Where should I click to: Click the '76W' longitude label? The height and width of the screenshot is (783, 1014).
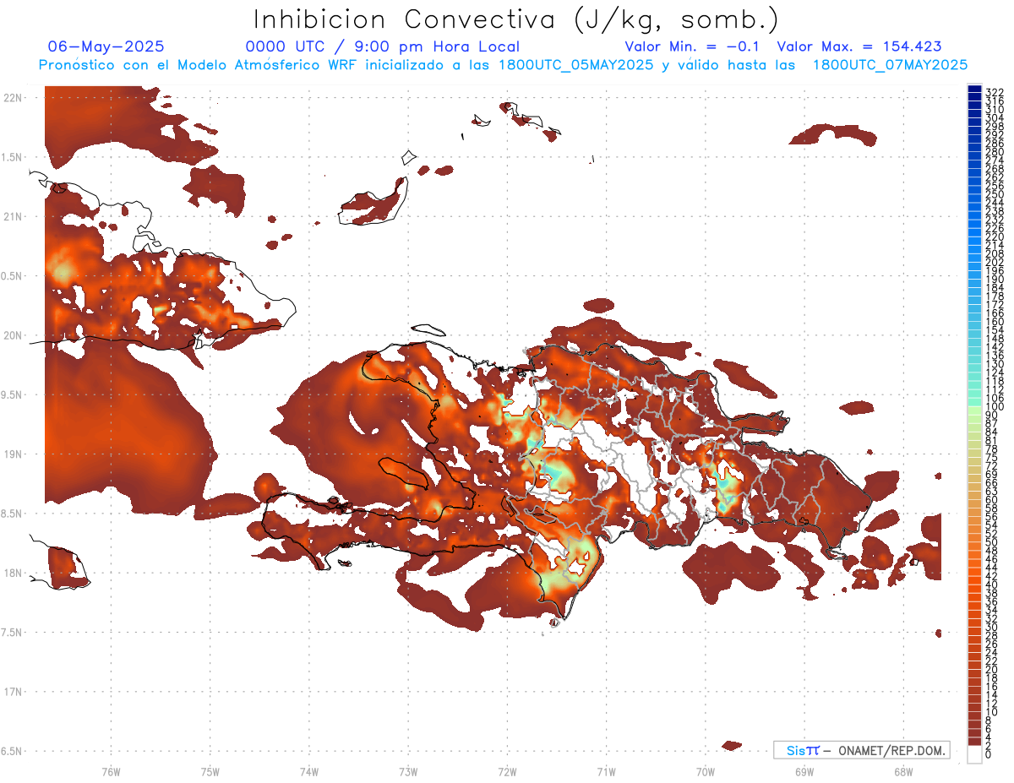[111, 770]
